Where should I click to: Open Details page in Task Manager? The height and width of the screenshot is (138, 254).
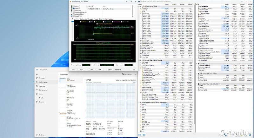click(x=41, y=98)
